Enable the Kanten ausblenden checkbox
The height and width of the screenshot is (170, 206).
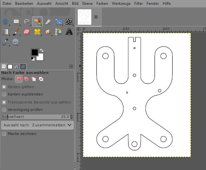pyautogui.click(x=4, y=94)
